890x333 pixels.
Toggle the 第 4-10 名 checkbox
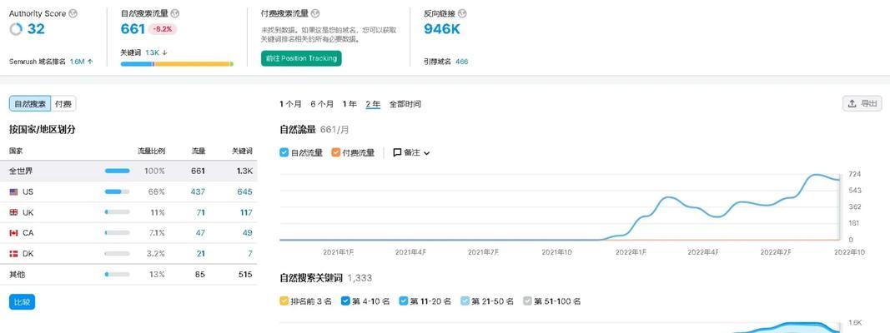[345, 301]
